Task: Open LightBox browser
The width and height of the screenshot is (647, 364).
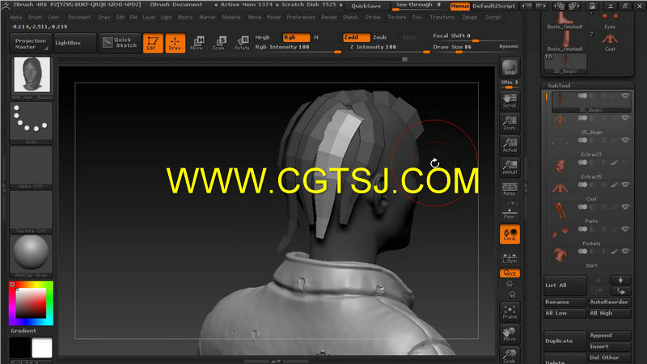Action: pyautogui.click(x=74, y=43)
